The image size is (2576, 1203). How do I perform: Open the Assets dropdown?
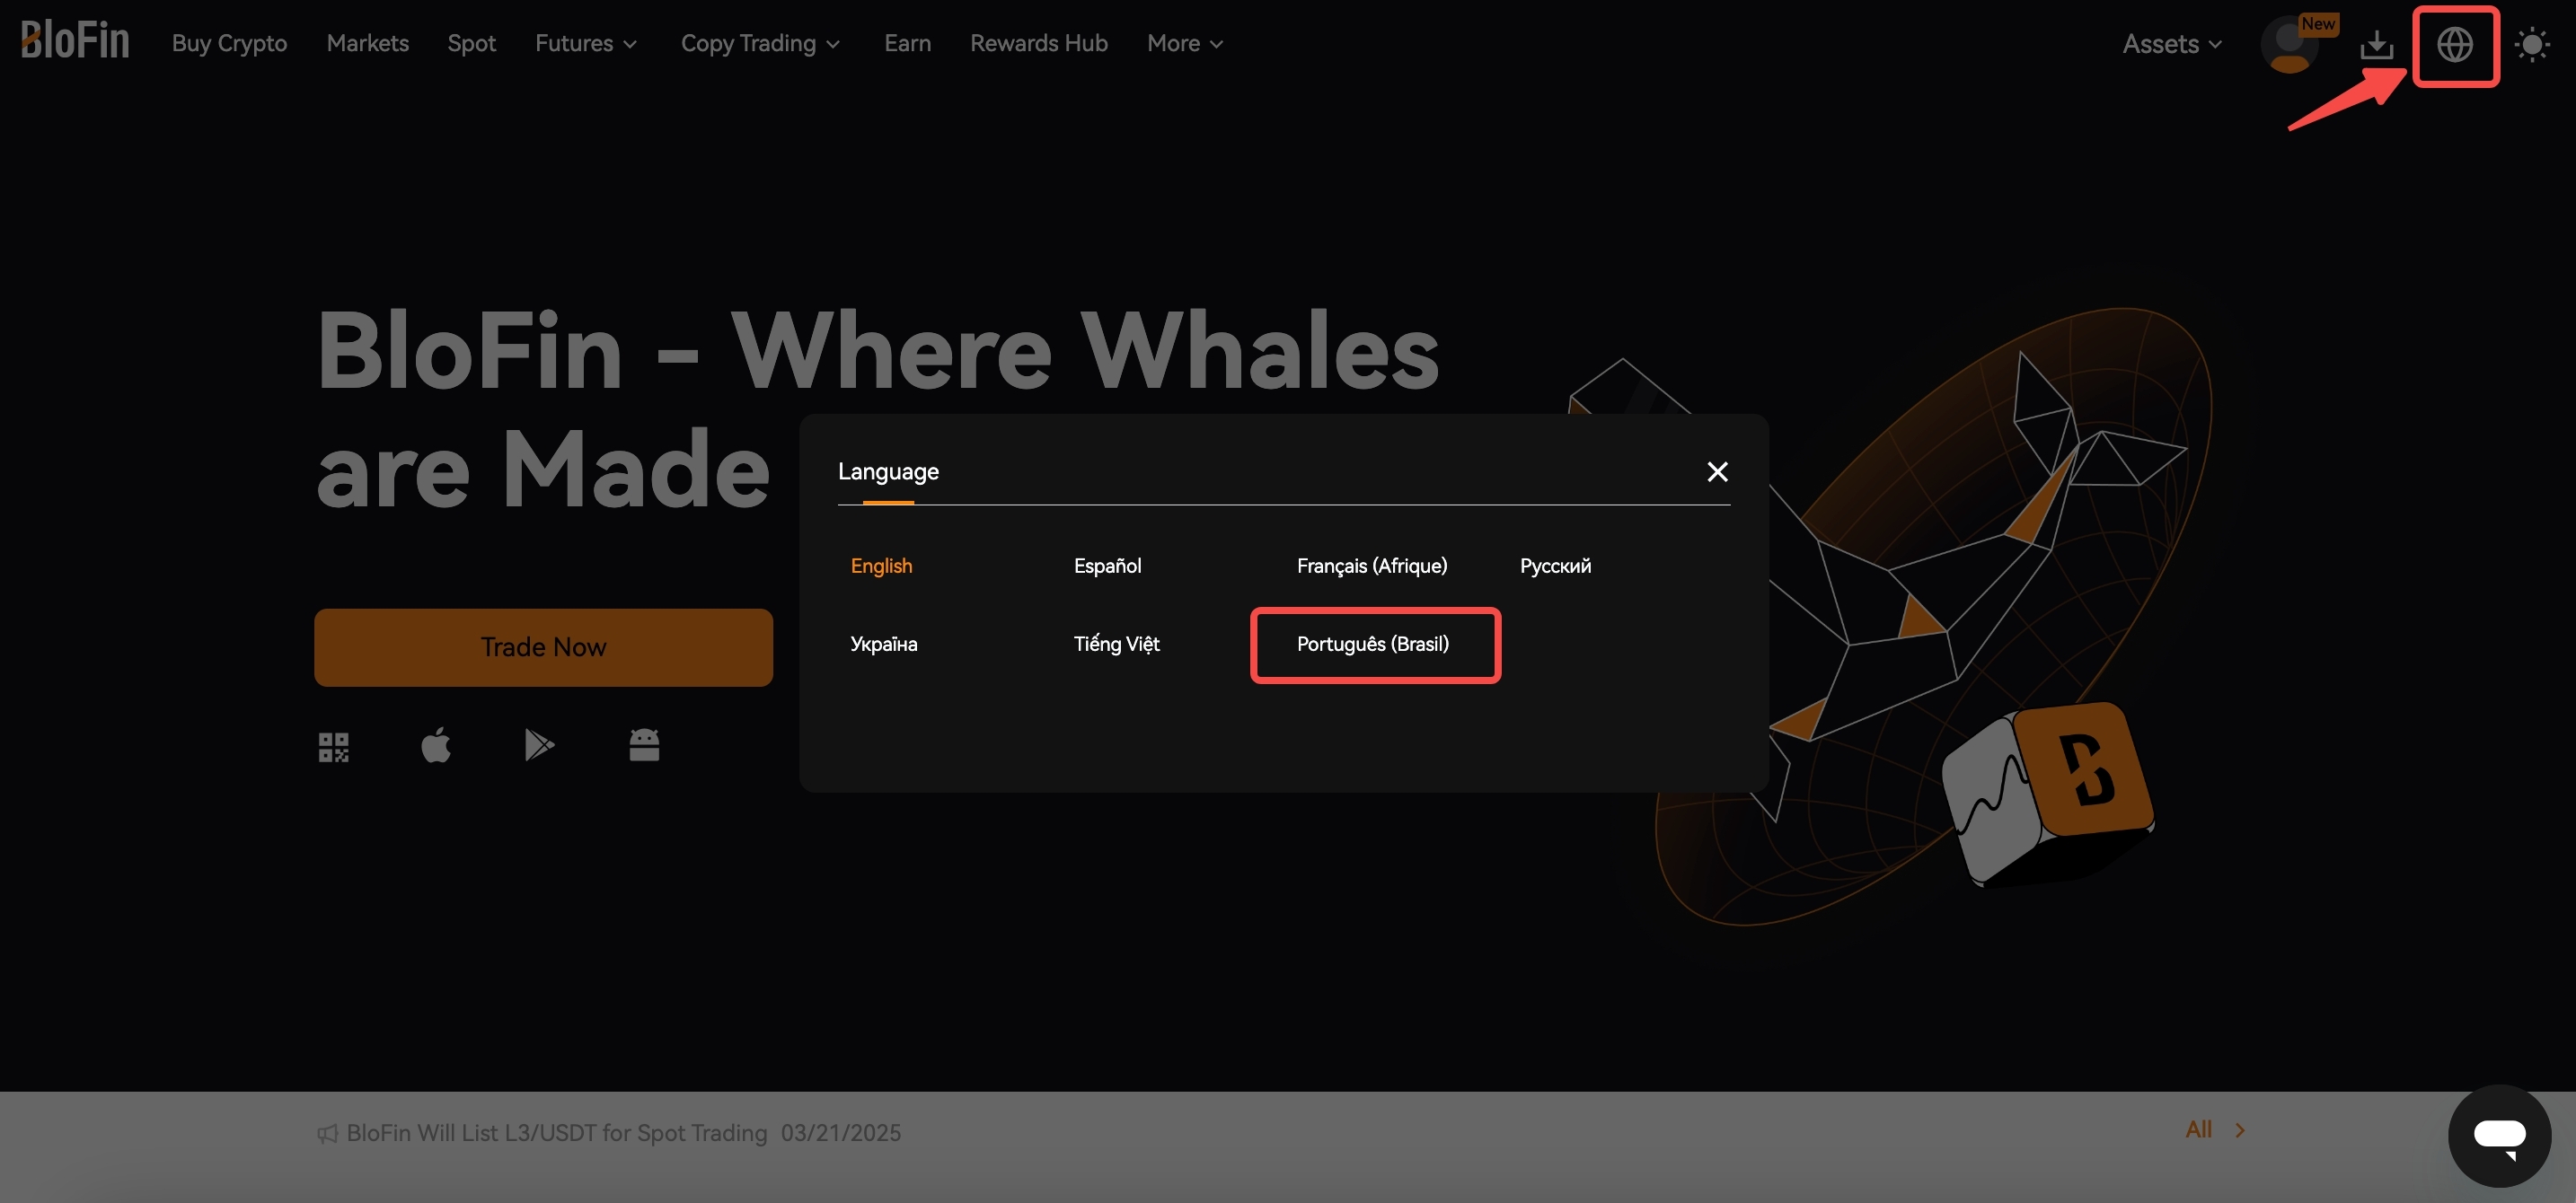2172,44
